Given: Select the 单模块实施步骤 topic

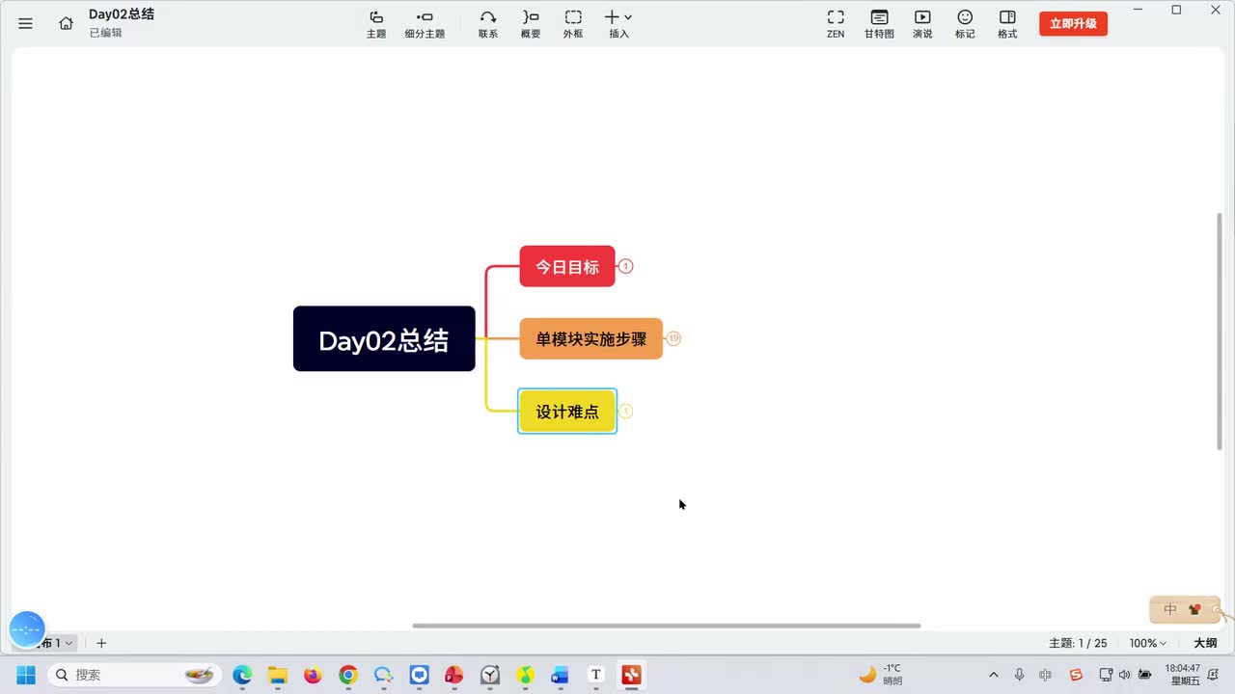Looking at the screenshot, I should [591, 338].
